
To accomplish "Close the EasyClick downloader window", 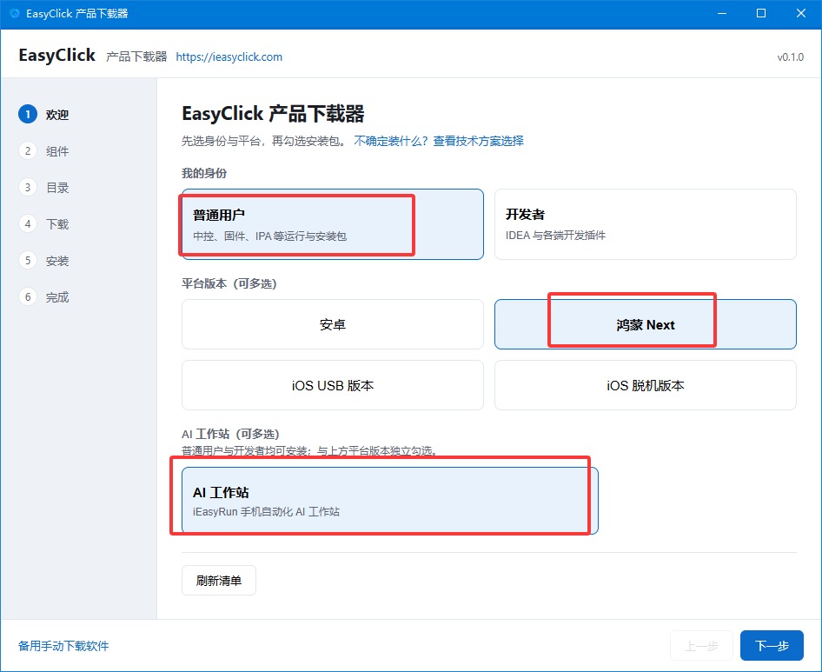I will [x=801, y=13].
